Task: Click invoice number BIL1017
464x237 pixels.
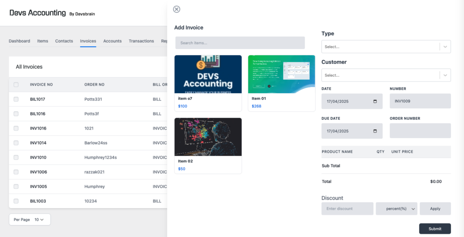Action: 38,99
